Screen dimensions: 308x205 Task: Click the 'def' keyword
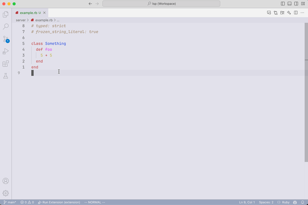[39, 49]
